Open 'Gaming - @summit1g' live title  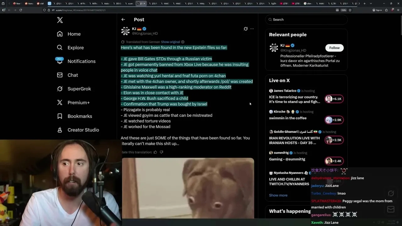click(x=287, y=159)
